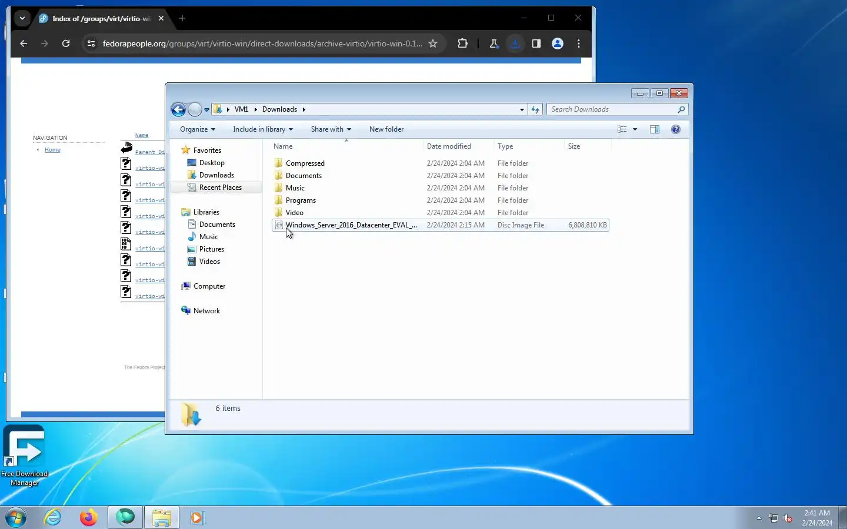Screen dimensions: 847x529
Task: Open the Share with menu
Action: [331, 129]
